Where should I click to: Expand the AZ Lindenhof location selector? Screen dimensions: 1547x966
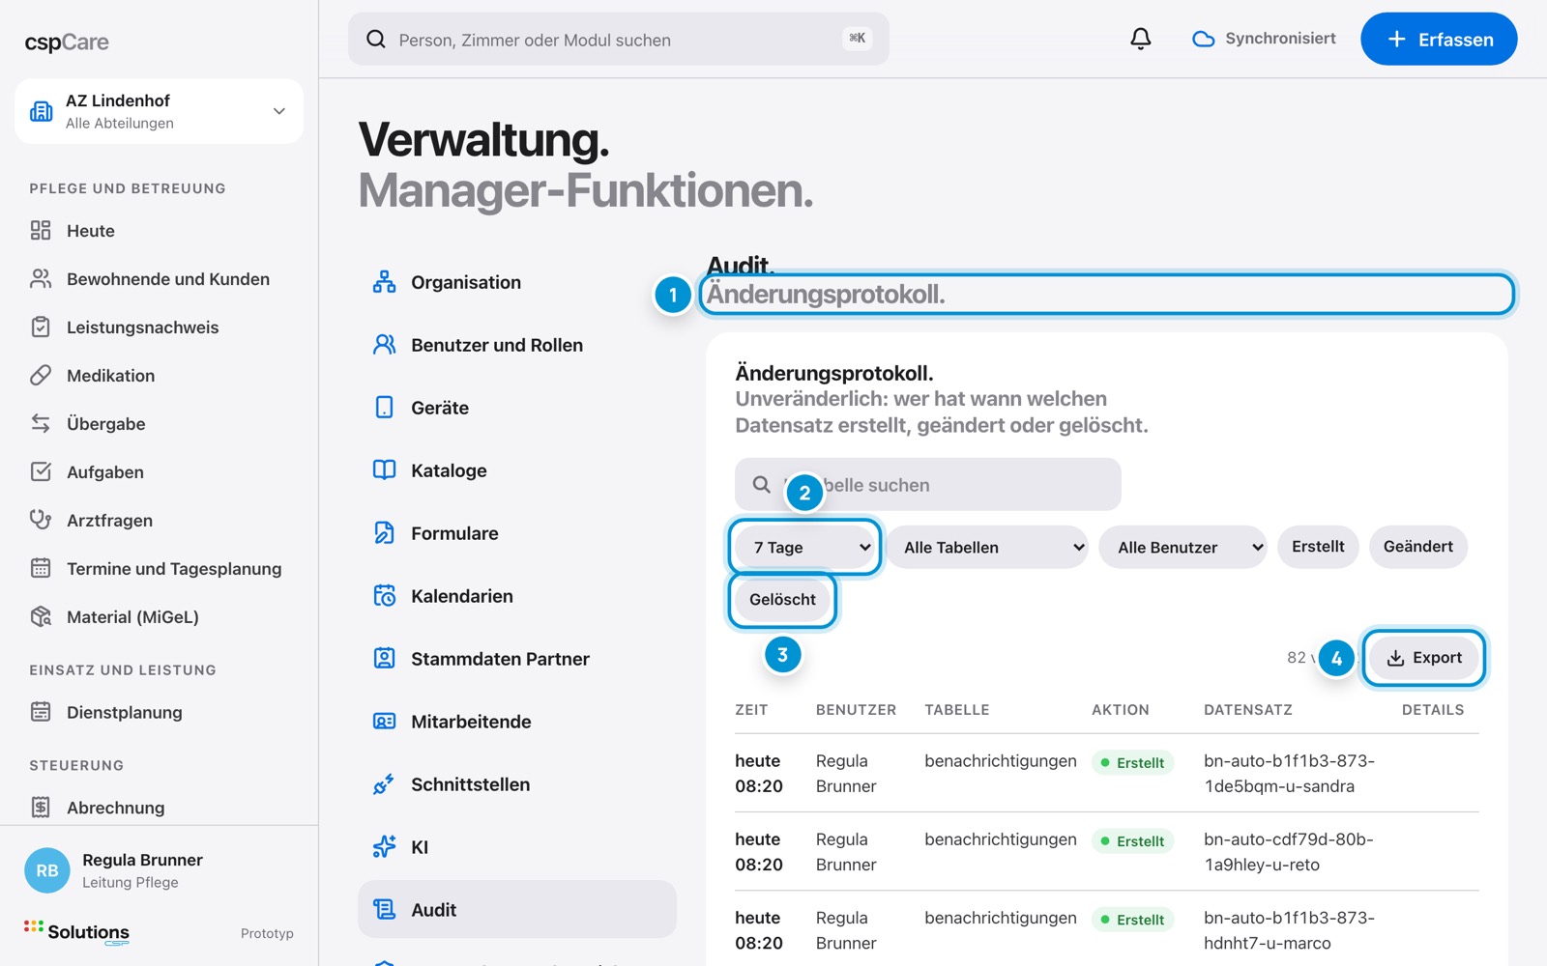pyautogui.click(x=159, y=111)
